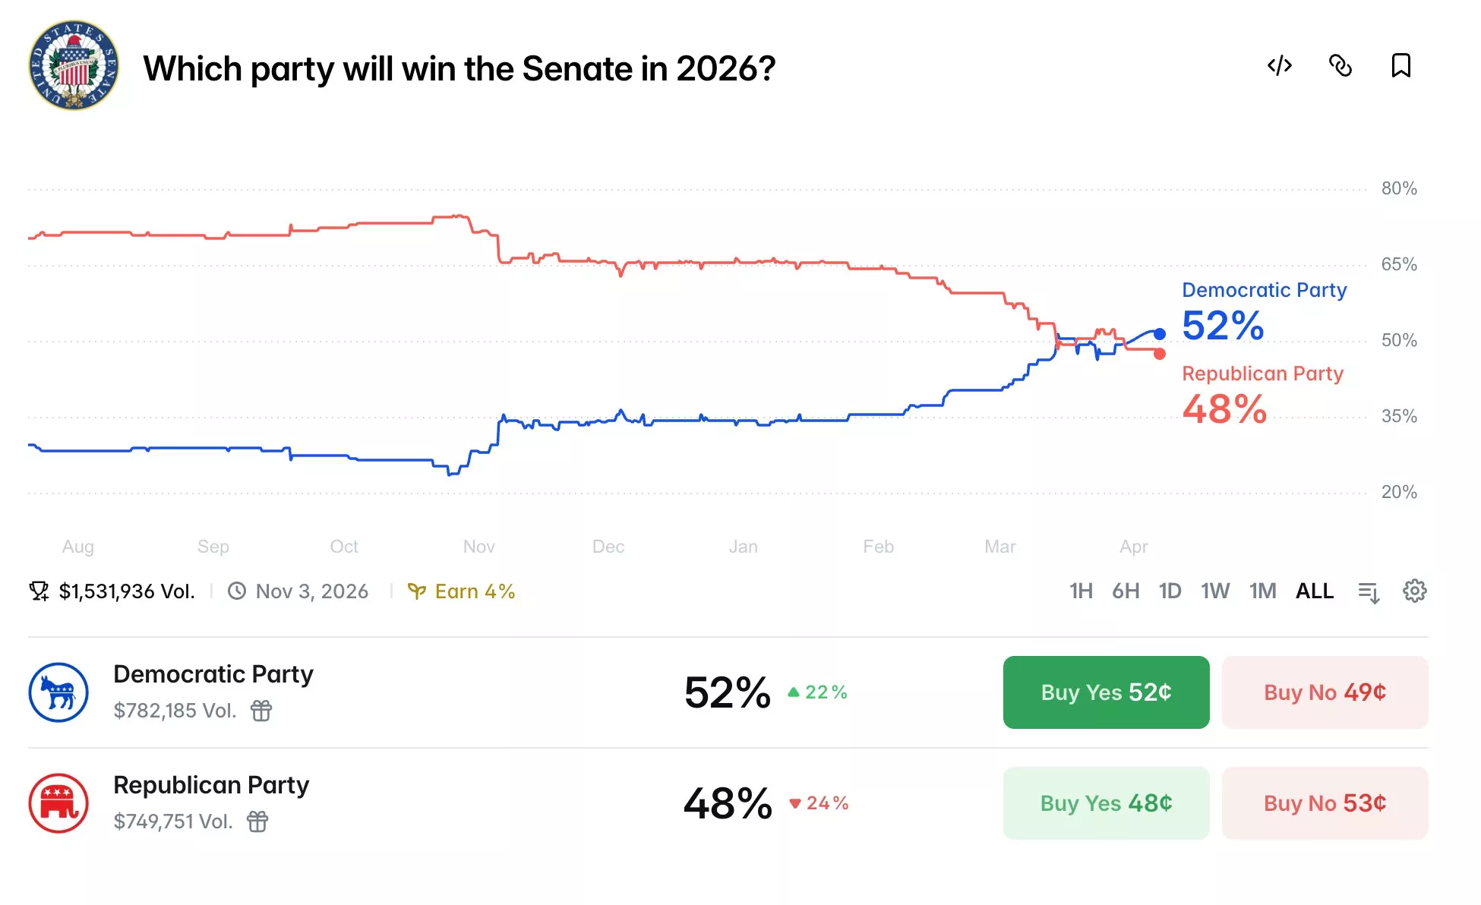Switch to 1M chart view

tap(1263, 591)
